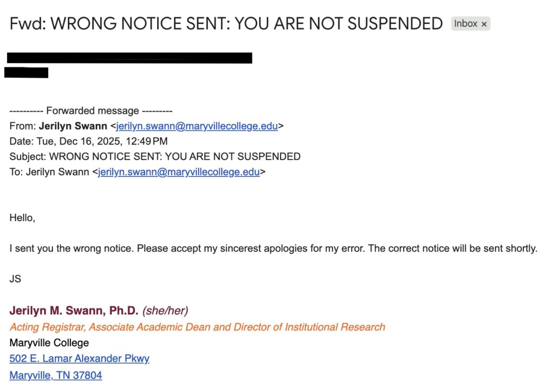Click the forwarded Subject line text

pos(155,156)
